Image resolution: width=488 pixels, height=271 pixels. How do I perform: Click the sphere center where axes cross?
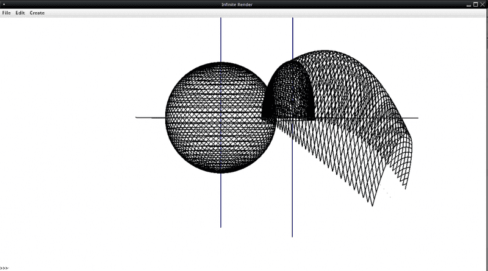pyautogui.click(x=221, y=118)
